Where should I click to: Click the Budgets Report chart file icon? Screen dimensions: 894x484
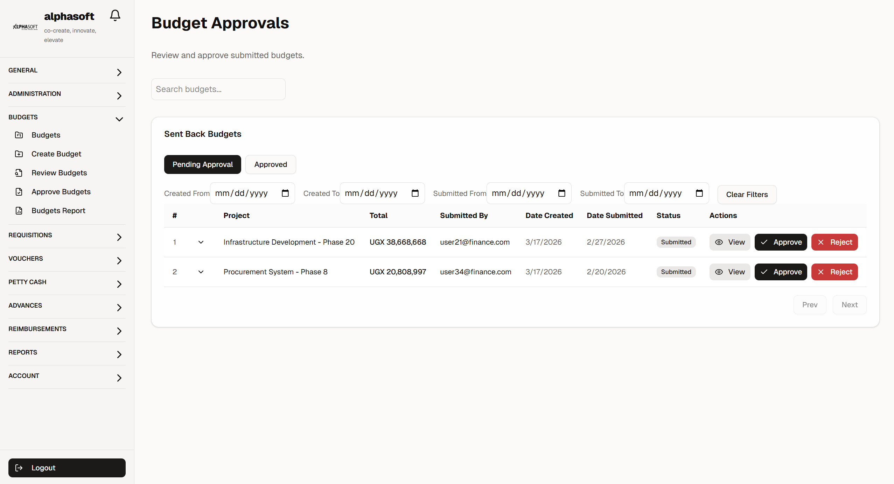tap(19, 211)
